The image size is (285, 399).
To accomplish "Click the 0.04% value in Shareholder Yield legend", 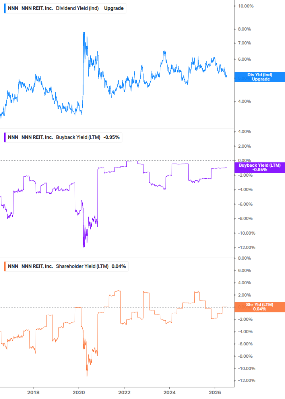I will click(x=119, y=266).
